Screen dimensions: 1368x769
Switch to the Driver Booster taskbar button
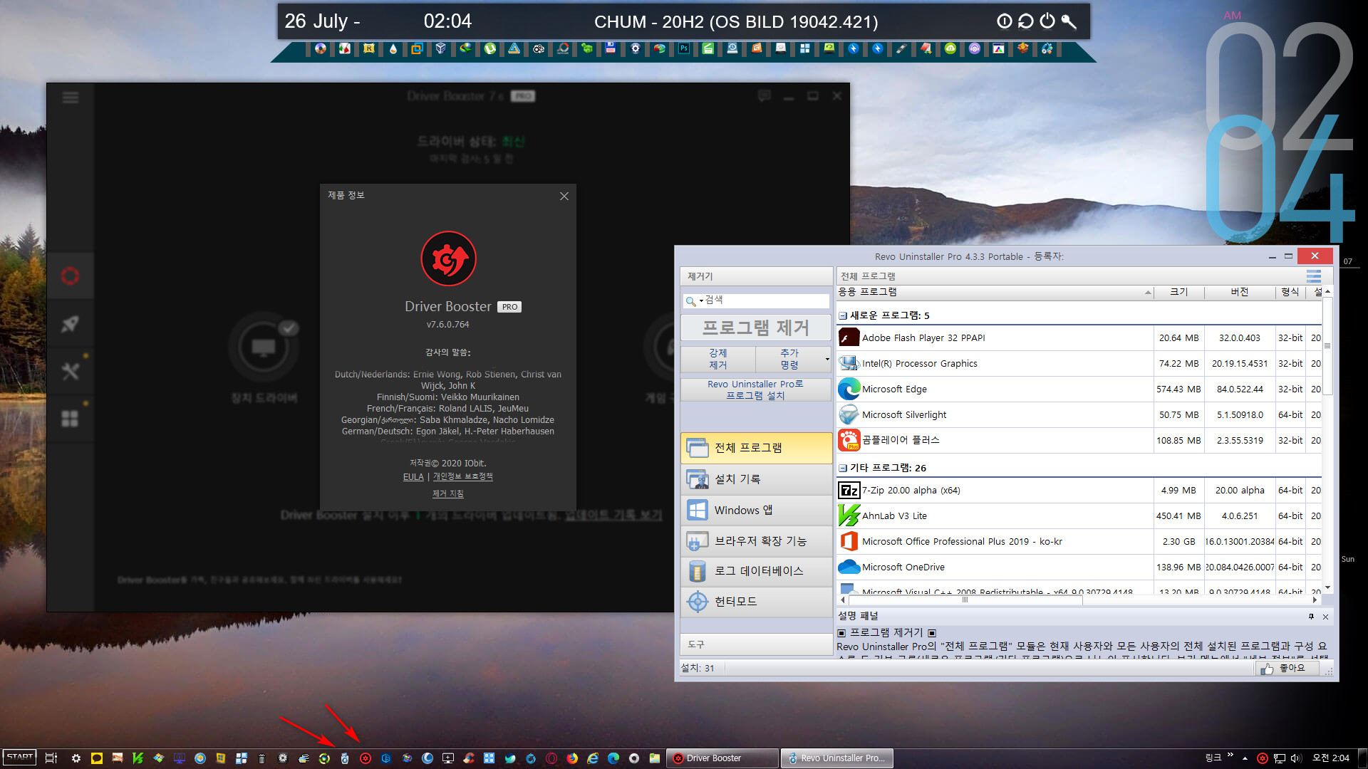point(722,758)
